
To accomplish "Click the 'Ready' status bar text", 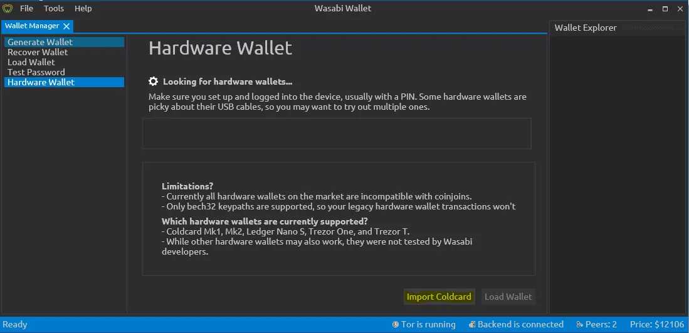I will pos(15,325).
